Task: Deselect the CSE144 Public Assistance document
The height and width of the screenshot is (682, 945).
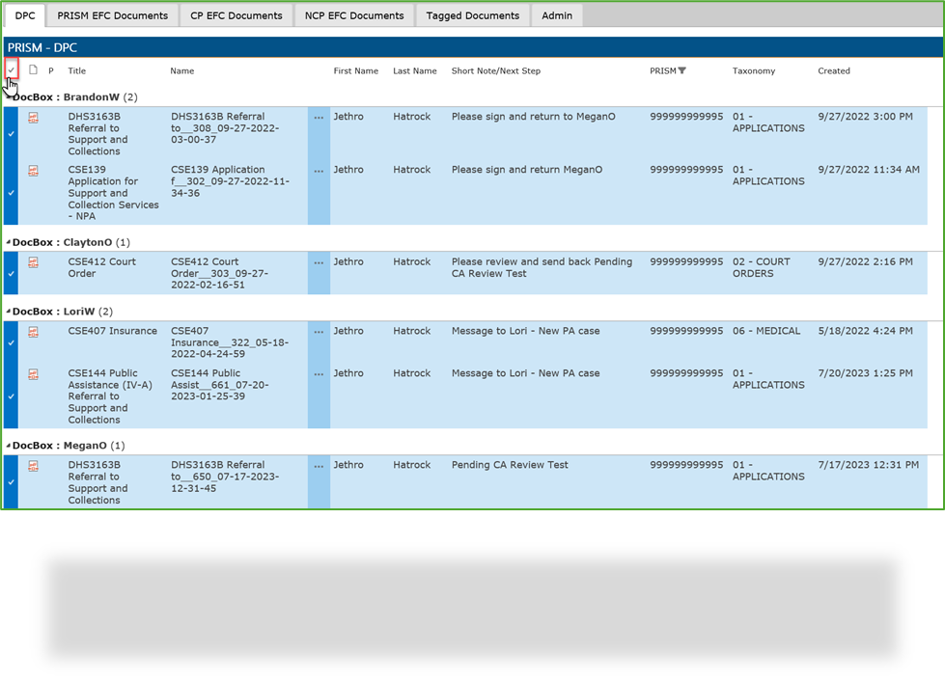Action: tap(11, 396)
